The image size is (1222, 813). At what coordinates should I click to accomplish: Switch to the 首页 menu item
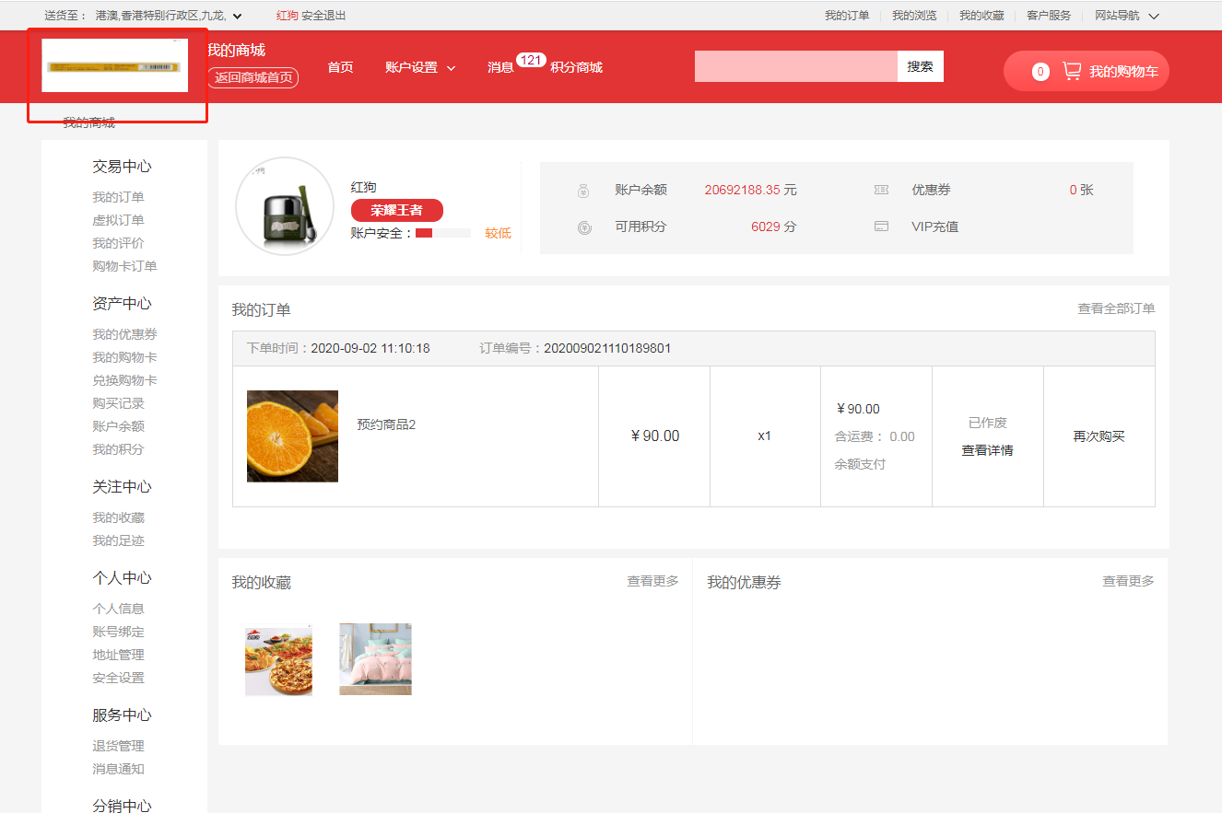(340, 66)
